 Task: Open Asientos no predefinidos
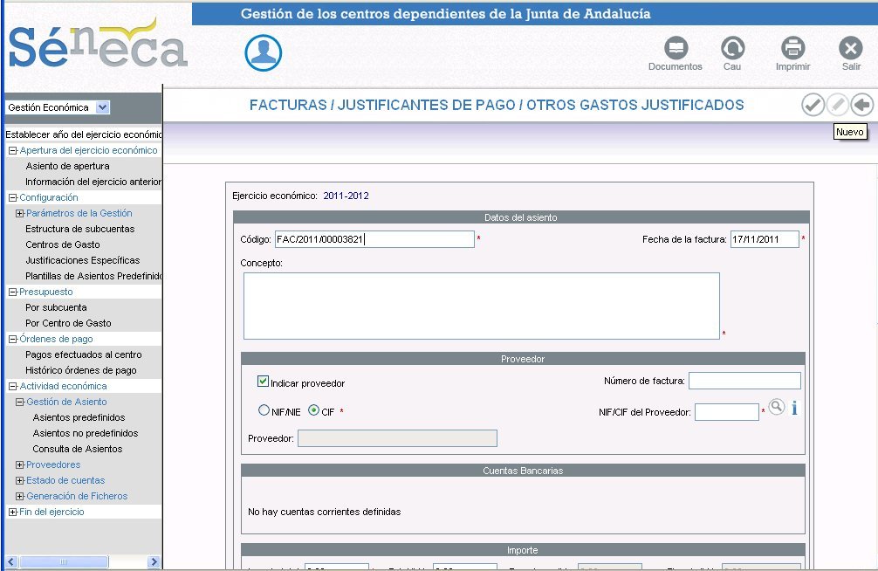86,432
